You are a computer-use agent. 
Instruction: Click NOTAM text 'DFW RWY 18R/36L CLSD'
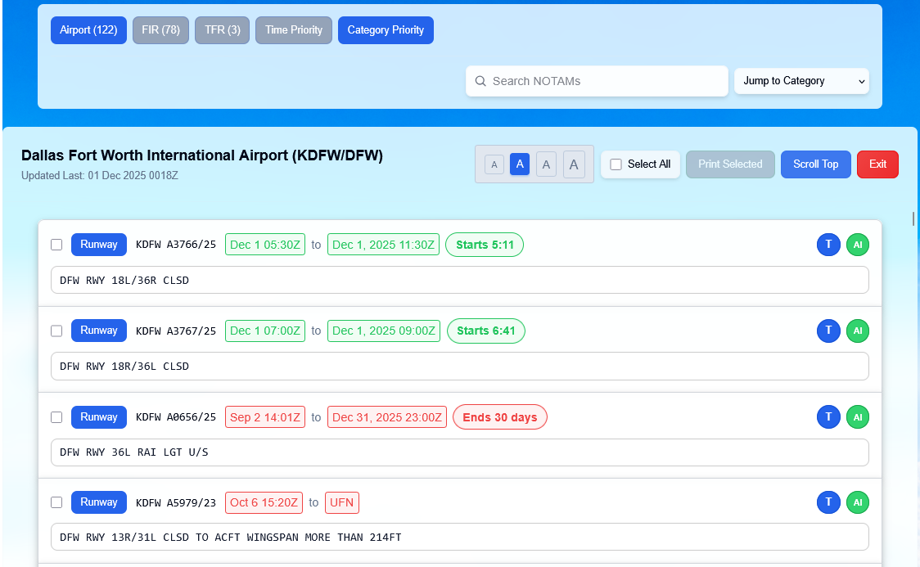[x=124, y=367]
